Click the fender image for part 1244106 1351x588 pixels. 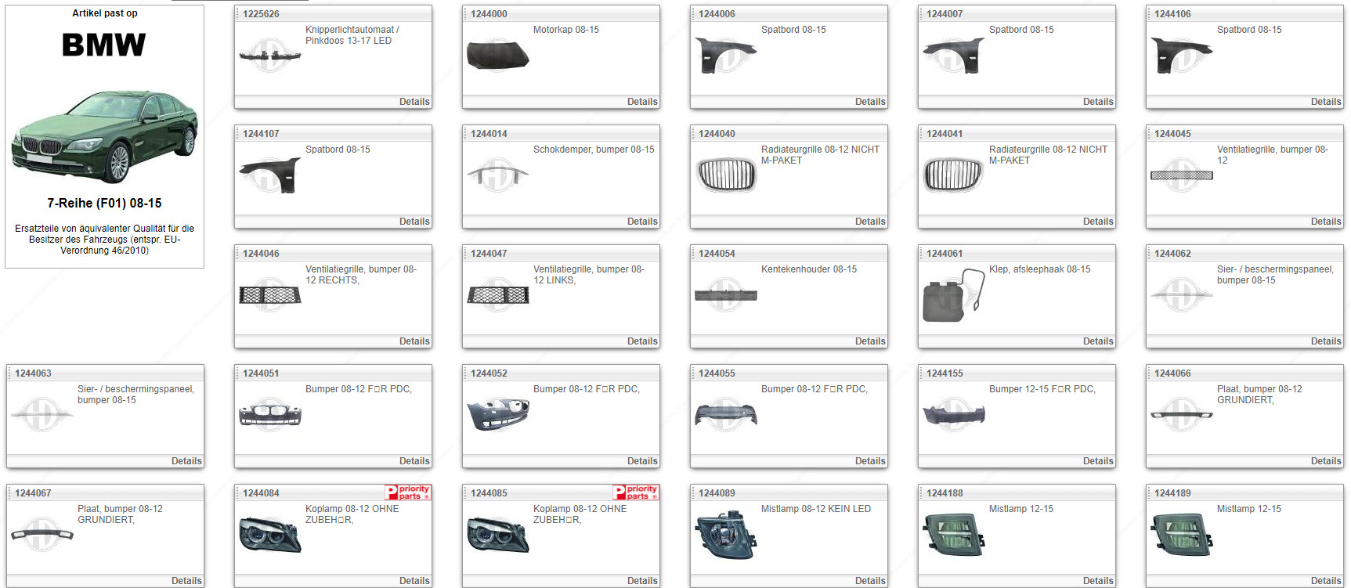tap(1182, 56)
